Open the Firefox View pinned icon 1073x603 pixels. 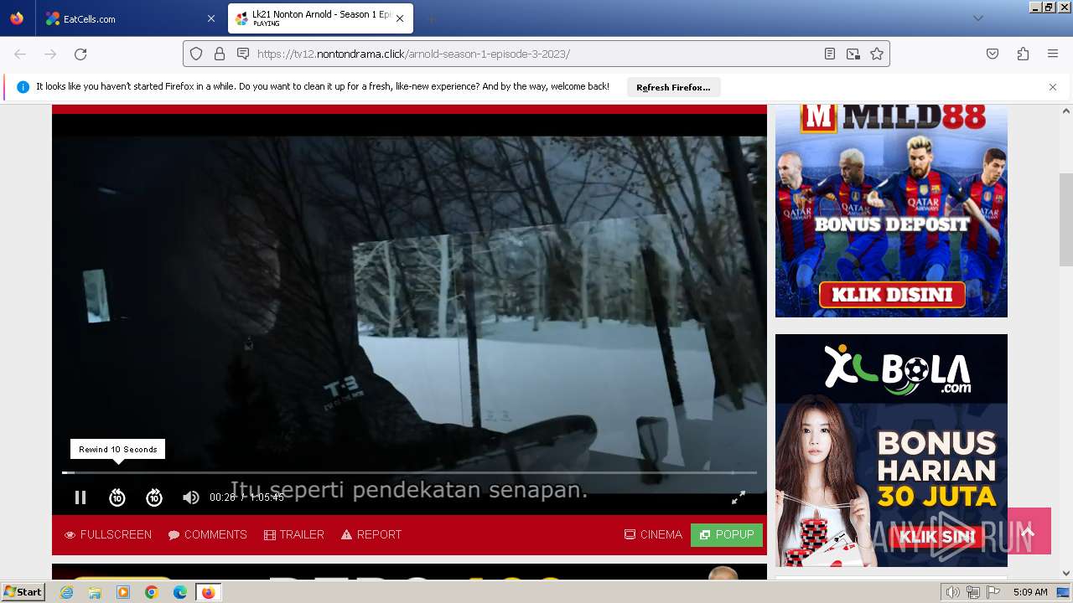coord(17,18)
